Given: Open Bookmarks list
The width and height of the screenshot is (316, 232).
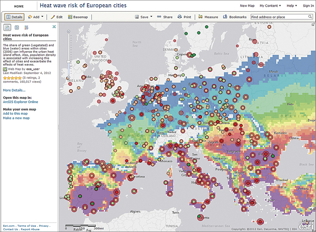Looking at the screenshot, I should 235,17.
